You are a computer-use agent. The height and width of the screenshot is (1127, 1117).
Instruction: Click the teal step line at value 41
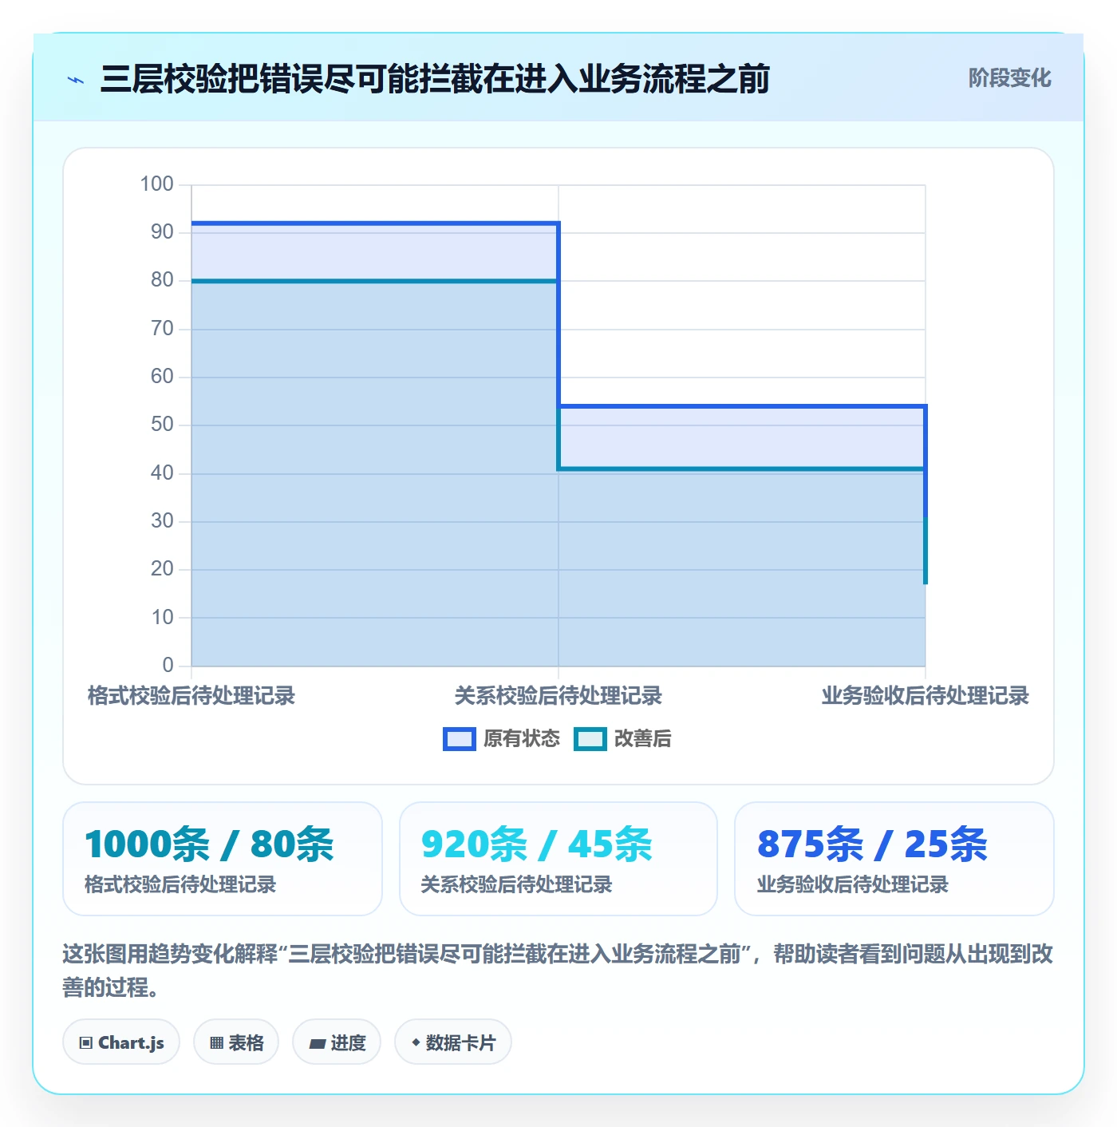coord(742,469)
